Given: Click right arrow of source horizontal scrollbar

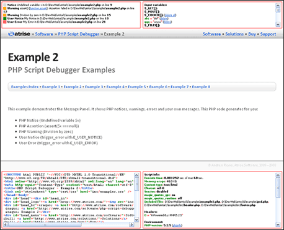Looking at the screenshot, I should [x=131, y=224].
